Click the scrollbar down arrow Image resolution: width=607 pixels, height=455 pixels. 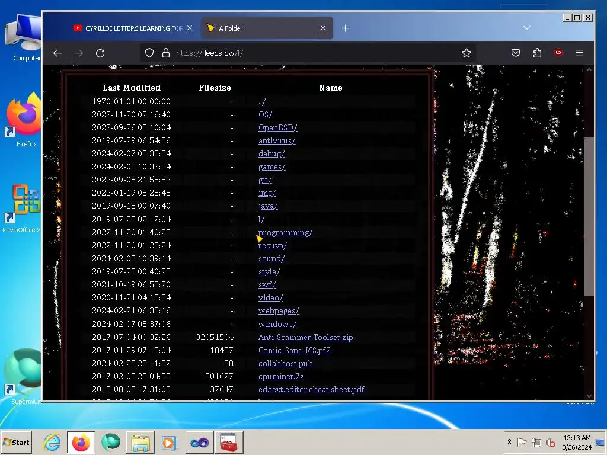coord(589,396)
